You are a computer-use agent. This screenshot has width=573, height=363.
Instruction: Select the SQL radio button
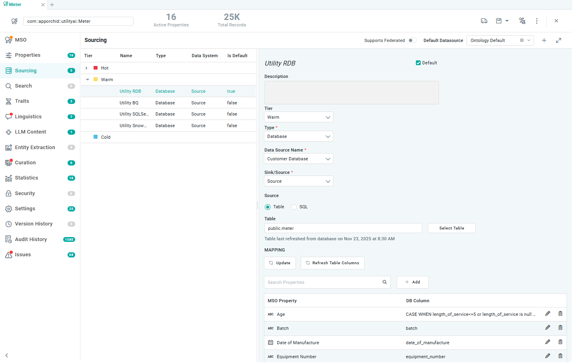tap(294, 207)
